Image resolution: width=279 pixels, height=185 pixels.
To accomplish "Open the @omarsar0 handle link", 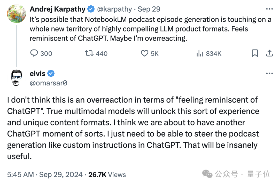I will pos(49,83).
